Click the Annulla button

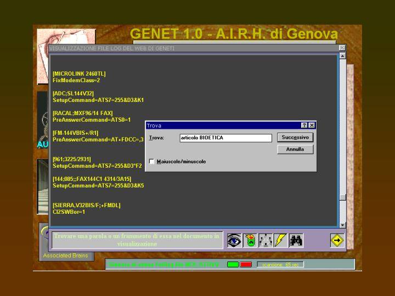click(x=295, y=149)
